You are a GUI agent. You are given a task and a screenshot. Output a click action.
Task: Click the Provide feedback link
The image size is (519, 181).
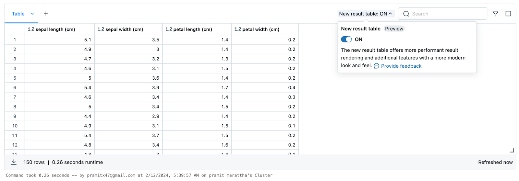[x=401, y=66]
